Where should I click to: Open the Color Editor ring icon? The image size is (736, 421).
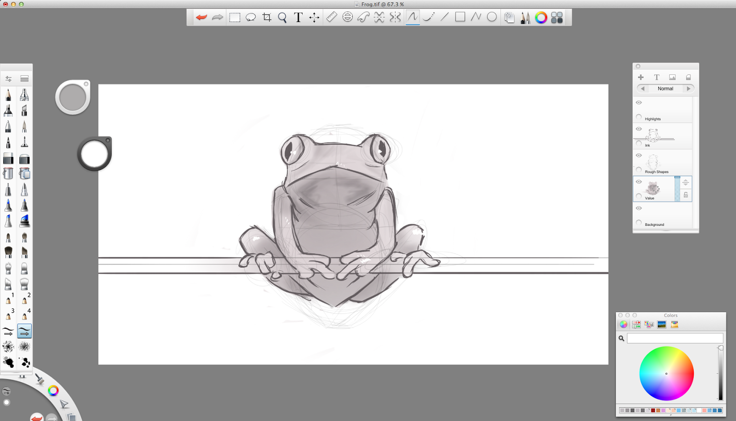coord(541,17)
